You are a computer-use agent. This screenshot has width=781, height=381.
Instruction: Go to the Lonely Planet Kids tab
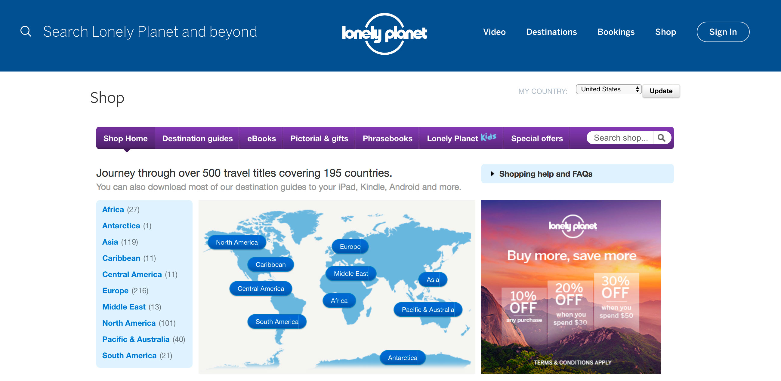click(461, 139)
